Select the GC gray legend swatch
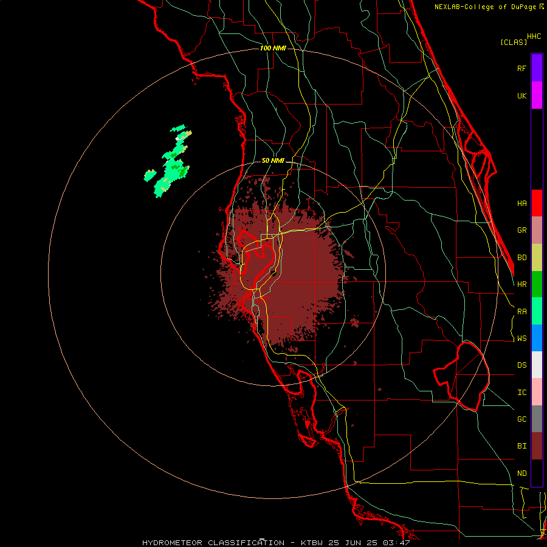547x547 pixels. [x=537, y=419]
